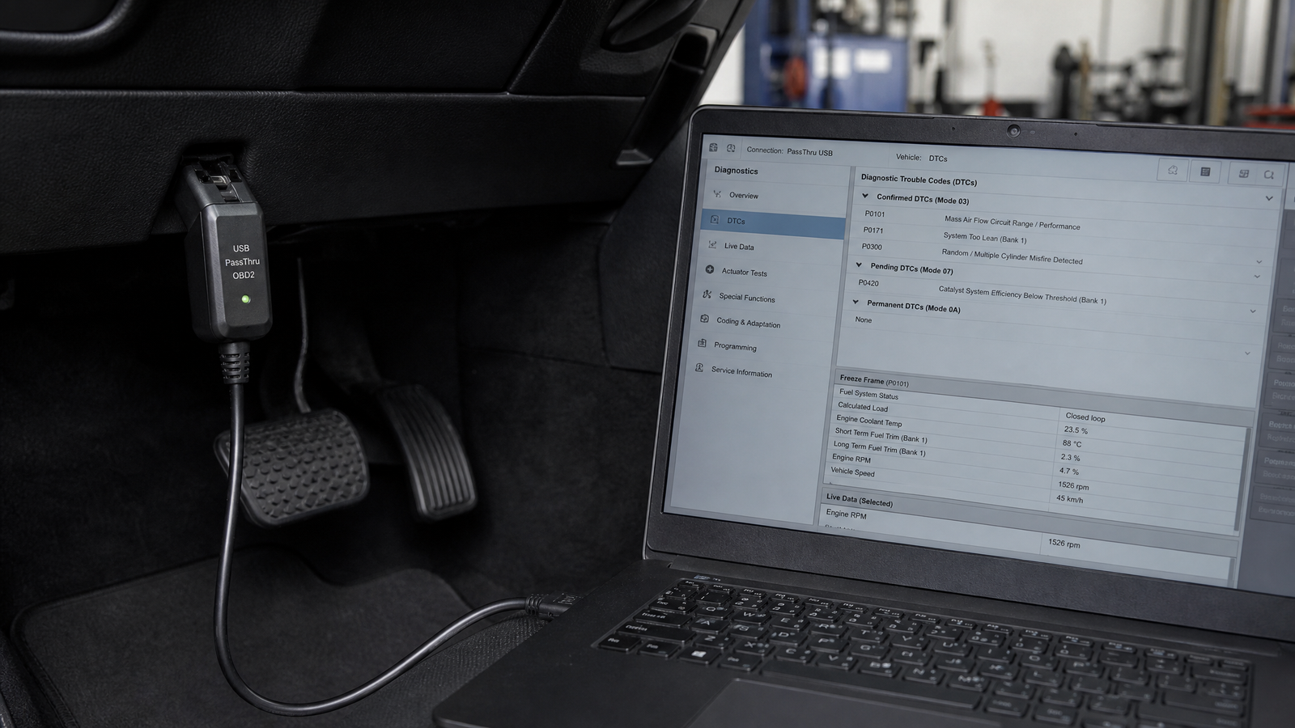Click the 'Closed loop' value

tap(1085, 417)
